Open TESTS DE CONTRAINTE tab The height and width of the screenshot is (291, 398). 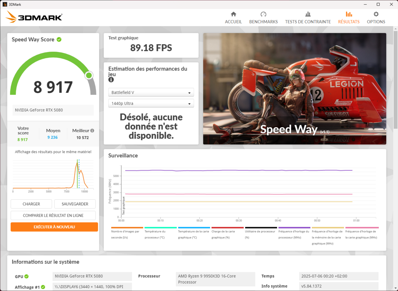[x=308, y=18]
